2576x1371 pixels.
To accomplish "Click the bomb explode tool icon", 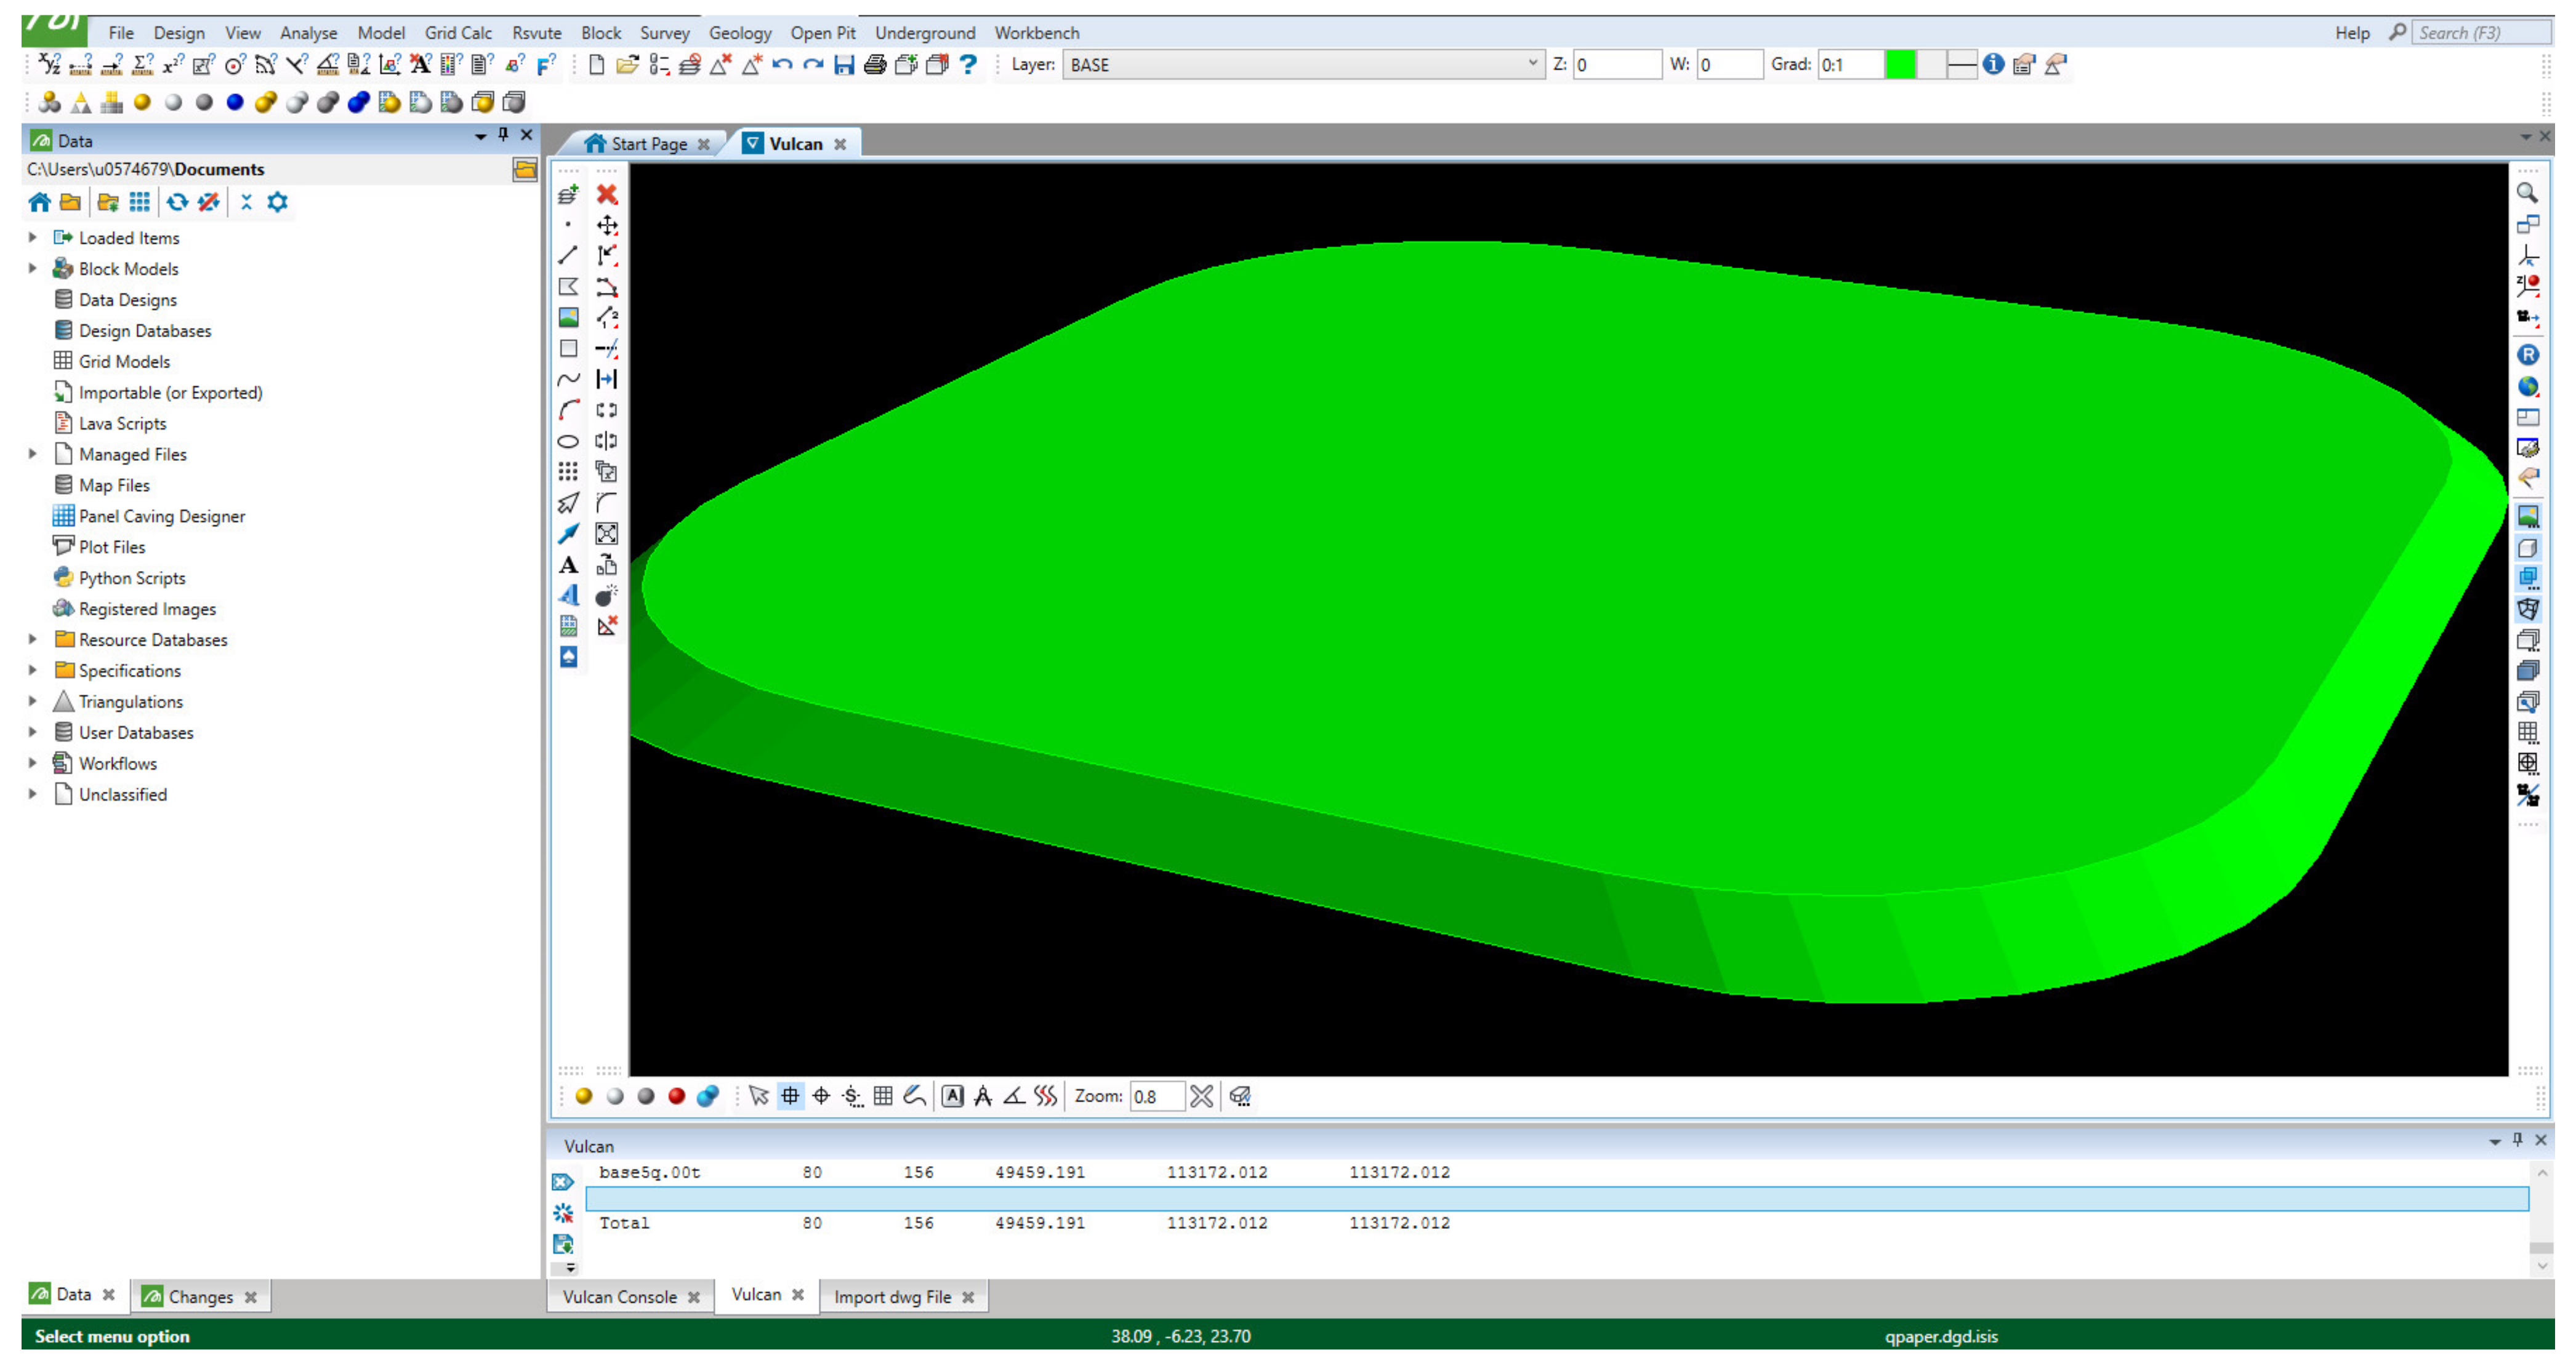I will click(x=607, y=596).
